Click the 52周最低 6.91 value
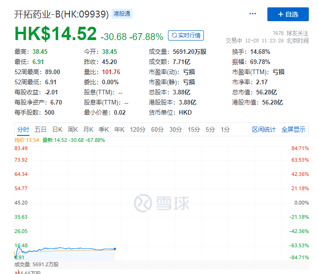Viewport: 318px width, 274px height. click(x=51, y=82)
